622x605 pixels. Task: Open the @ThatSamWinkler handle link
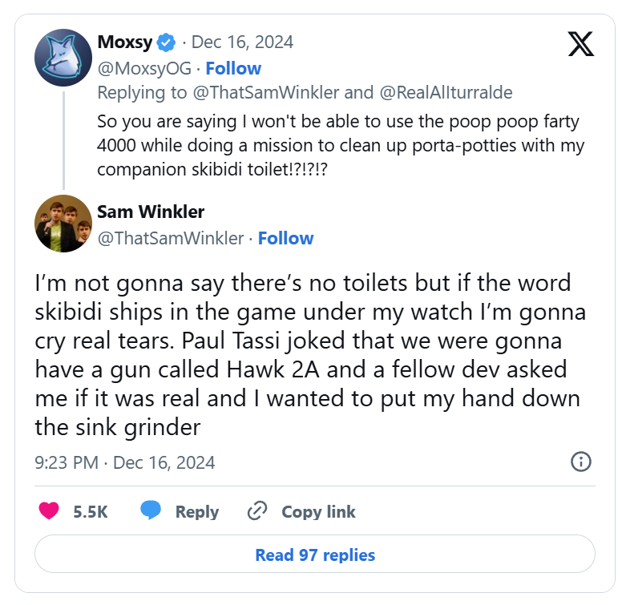pos(170,238)
